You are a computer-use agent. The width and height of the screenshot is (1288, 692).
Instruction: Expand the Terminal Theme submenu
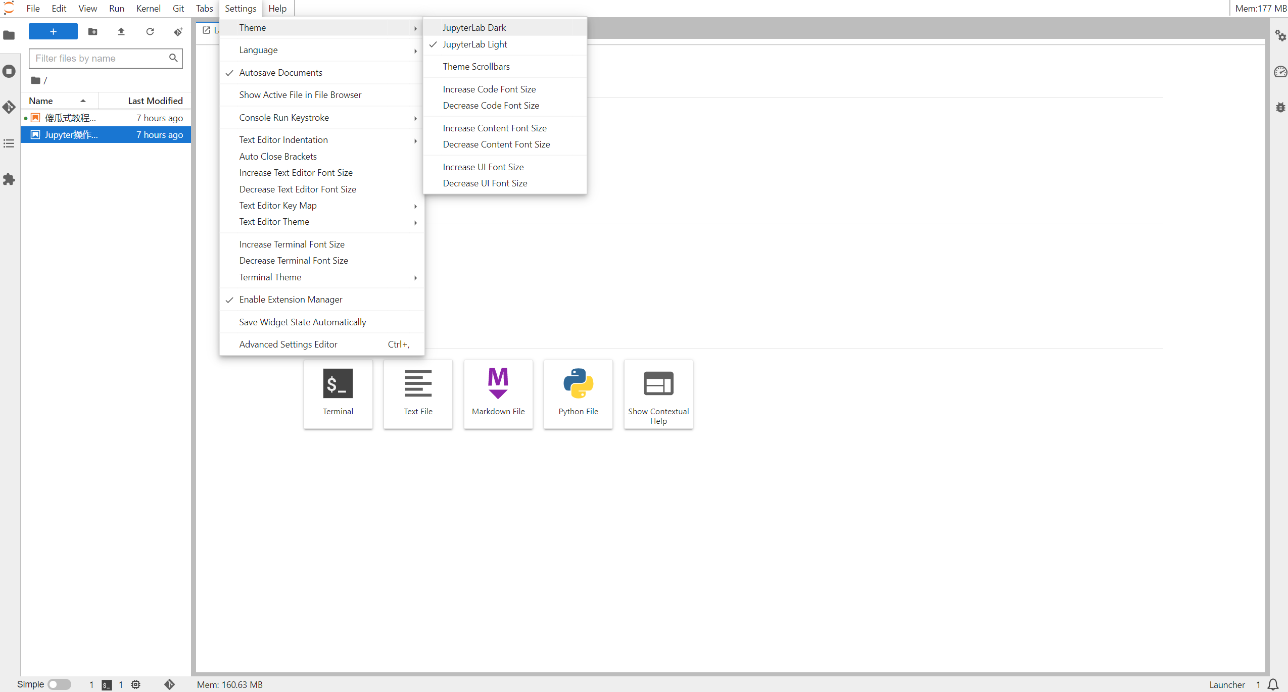271,277
